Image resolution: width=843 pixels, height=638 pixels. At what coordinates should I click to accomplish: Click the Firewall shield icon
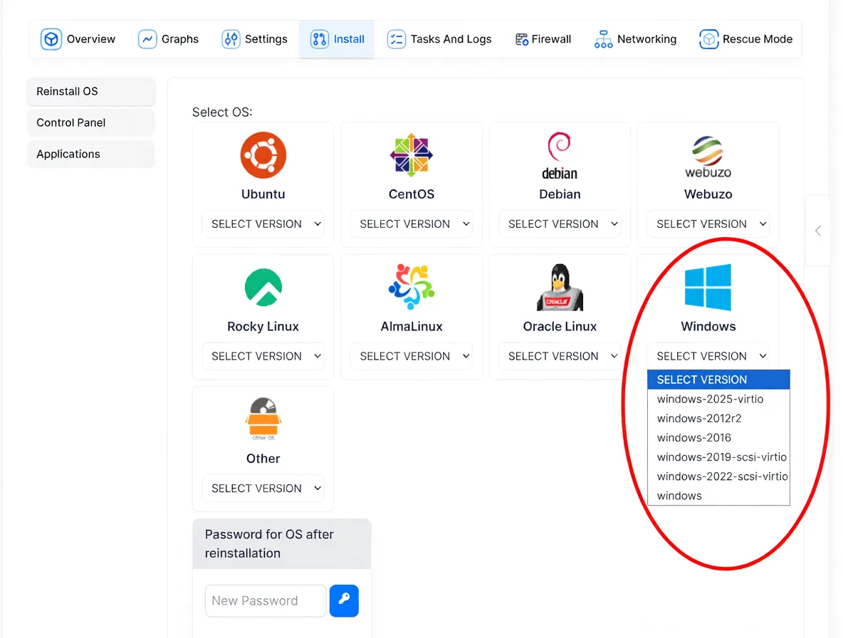click(x=521, y=38)
